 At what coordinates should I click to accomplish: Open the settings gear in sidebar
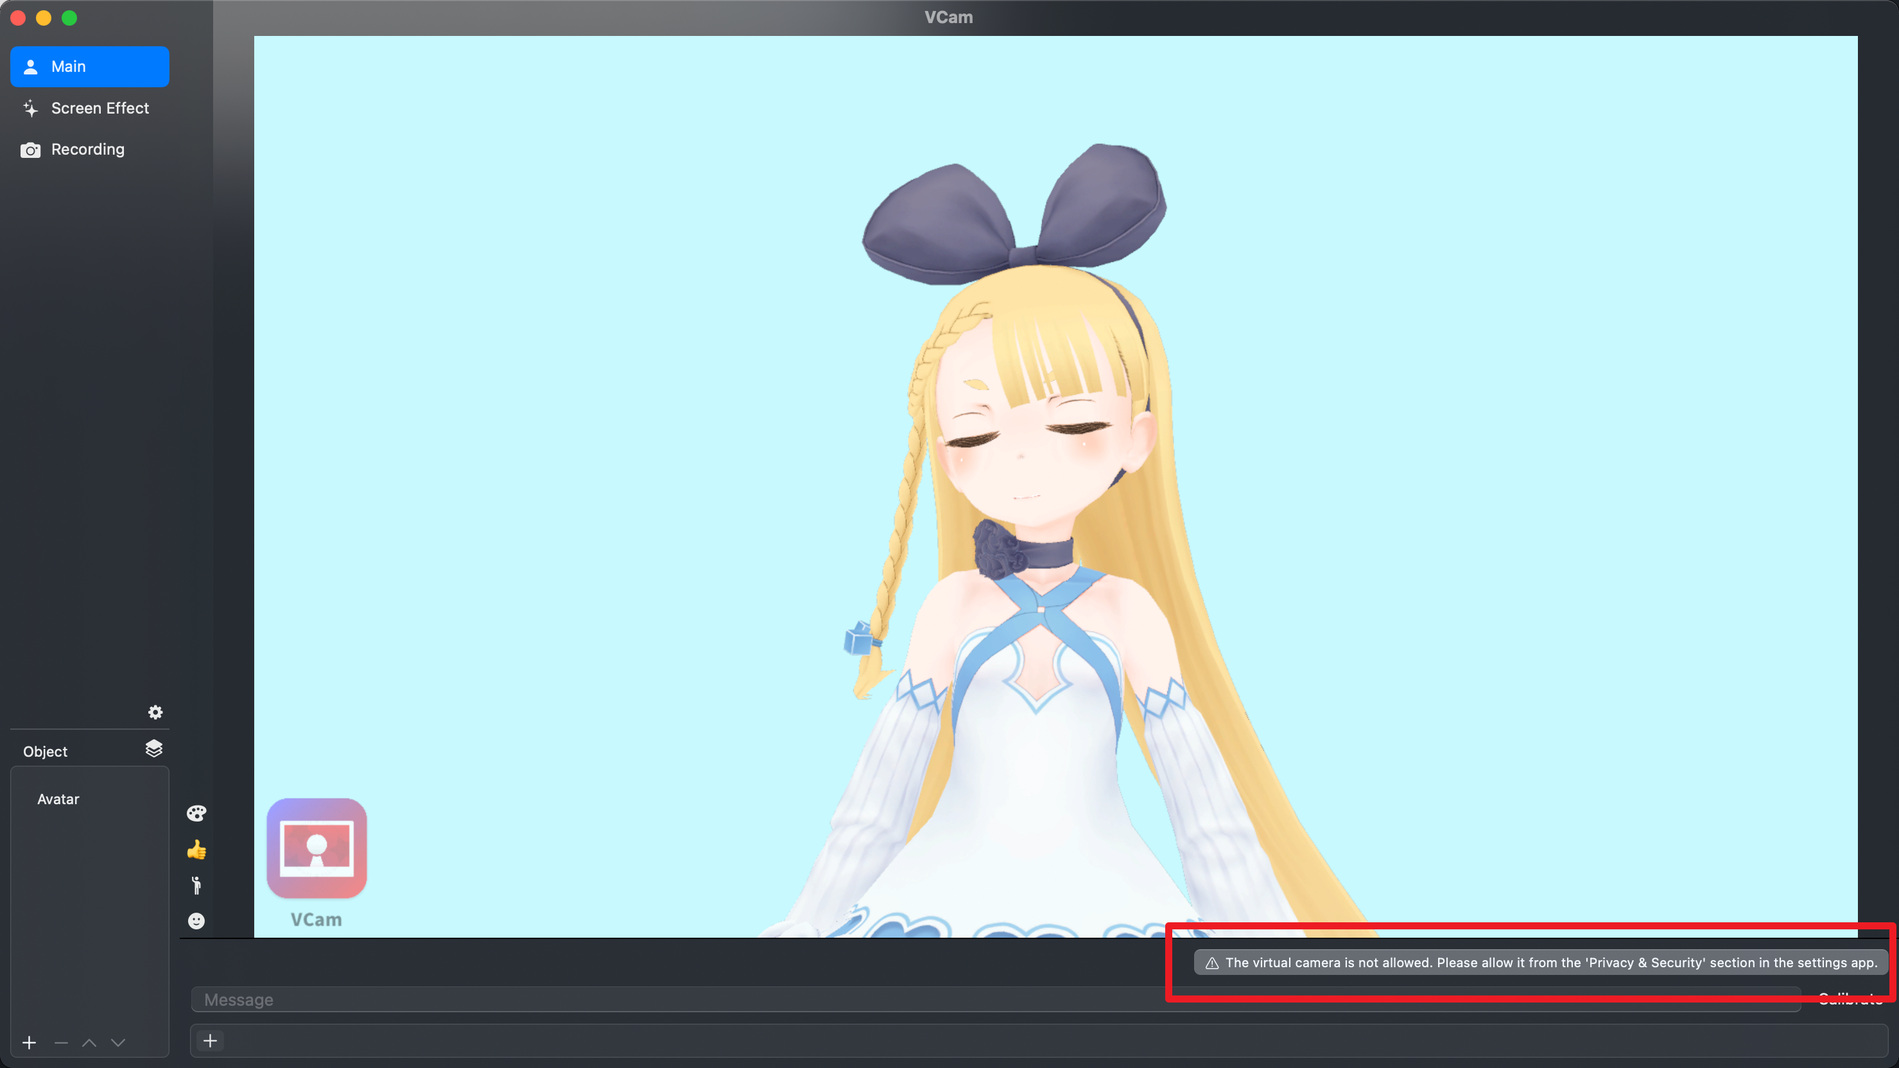(x=155, y=712)
